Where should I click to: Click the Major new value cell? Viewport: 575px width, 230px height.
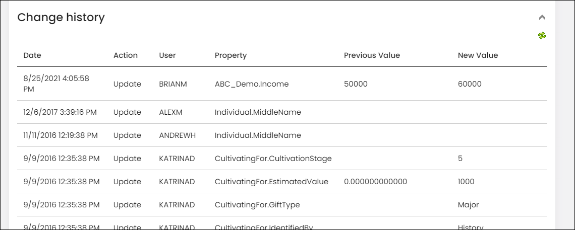[468, 204]
